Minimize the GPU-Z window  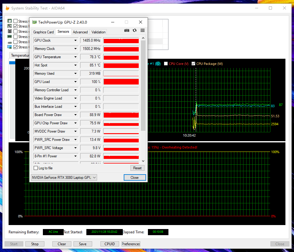(x=113, y=22)
